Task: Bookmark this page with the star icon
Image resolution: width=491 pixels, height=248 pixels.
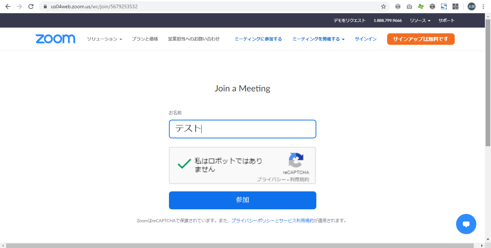Action: click(x=384, y=6)
